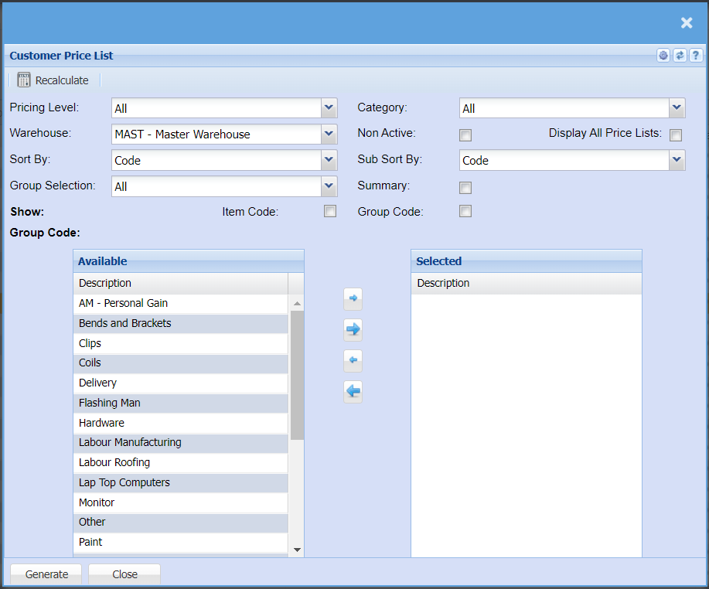Select Bends and Brackets in Available list
709x589 pixels.
pyautogui.click(x=125, y=323)
